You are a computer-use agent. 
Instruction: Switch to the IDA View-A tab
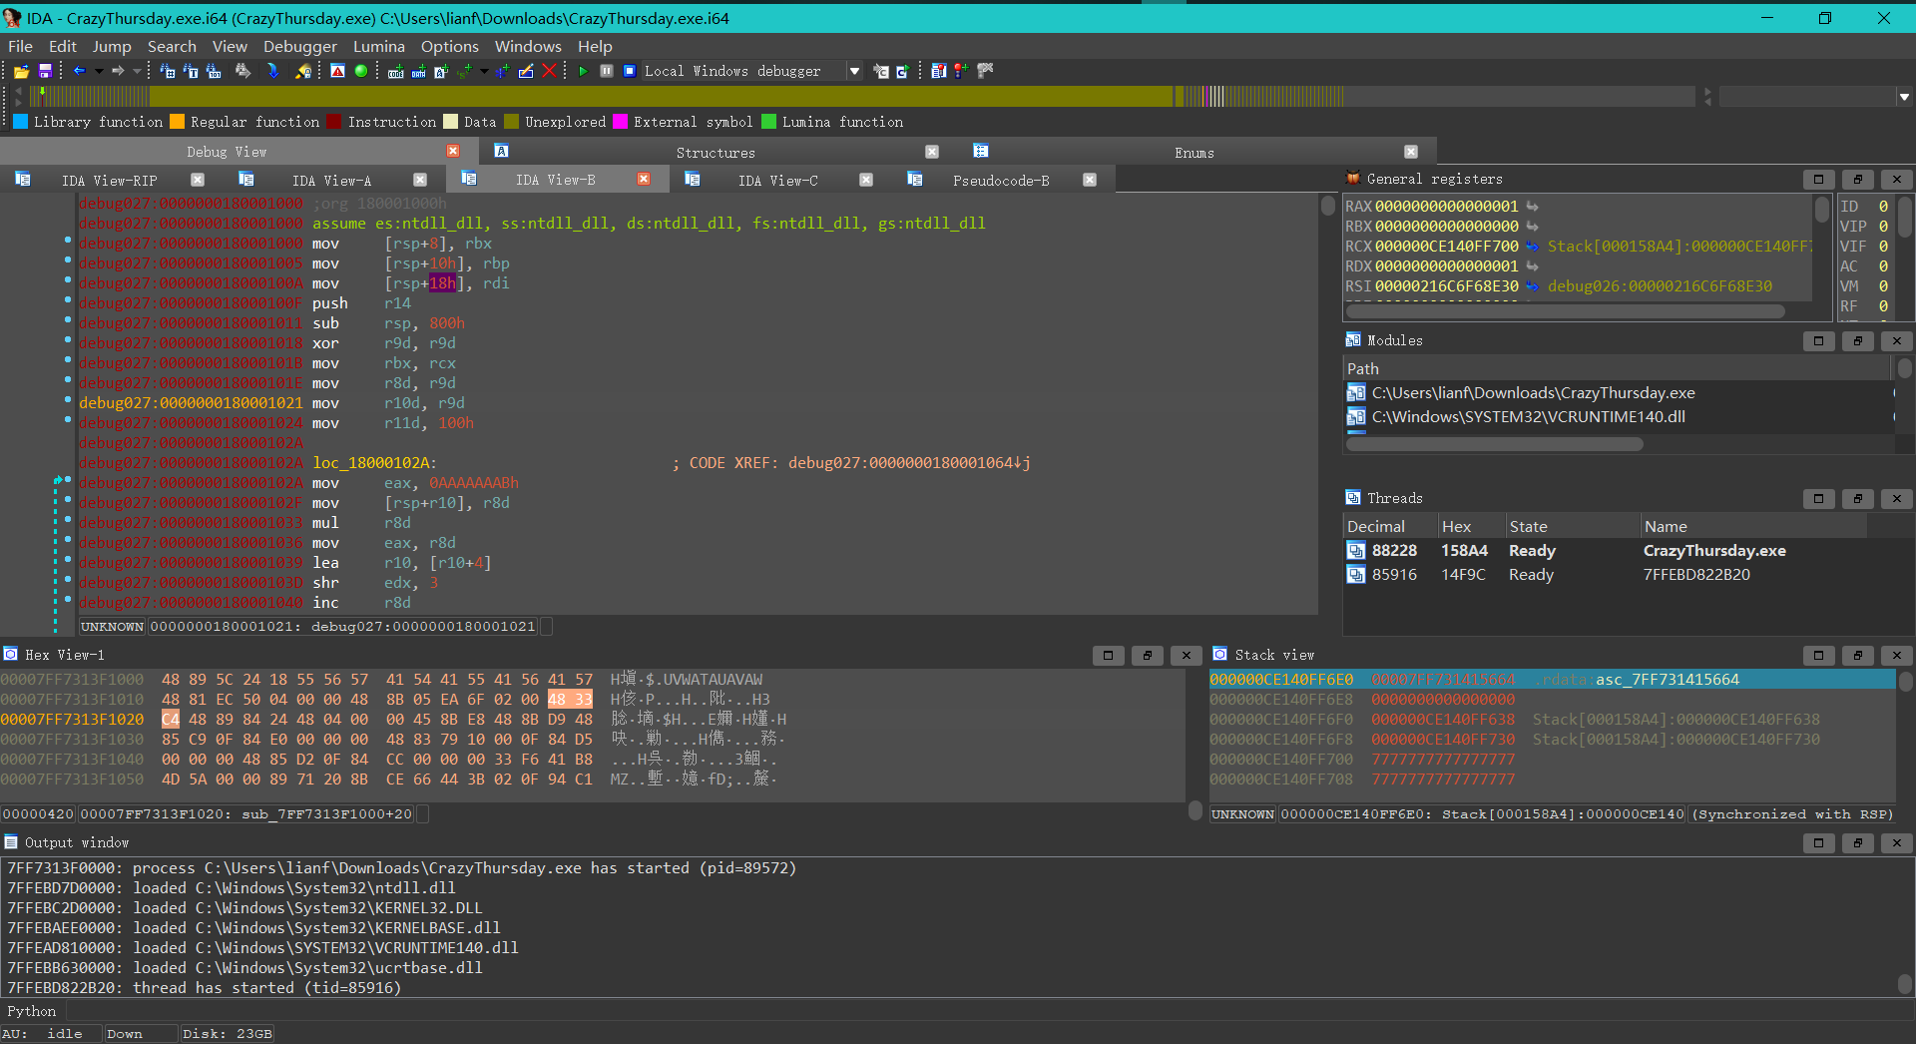(331, 181)
